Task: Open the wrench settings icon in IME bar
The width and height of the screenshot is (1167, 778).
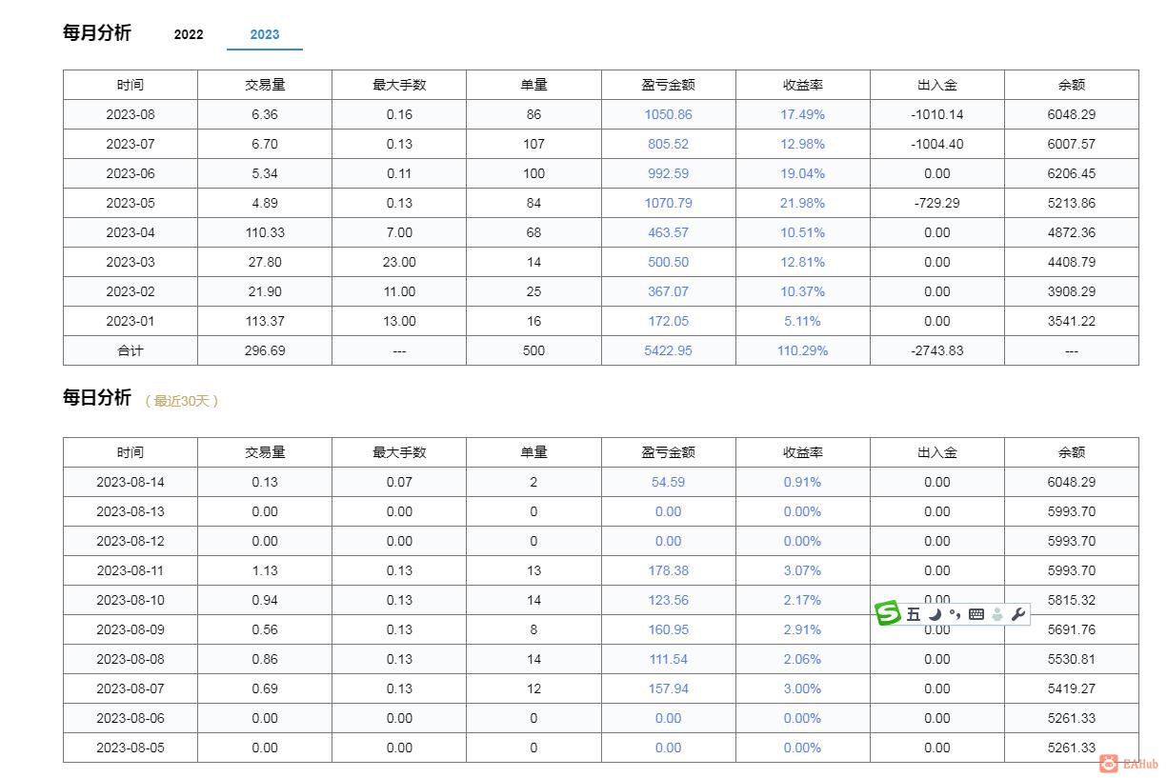Action: click(x=1018, y=614)
